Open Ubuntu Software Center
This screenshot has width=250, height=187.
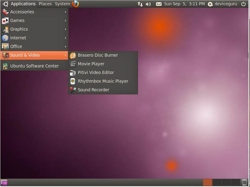click(x=34, y=66)
